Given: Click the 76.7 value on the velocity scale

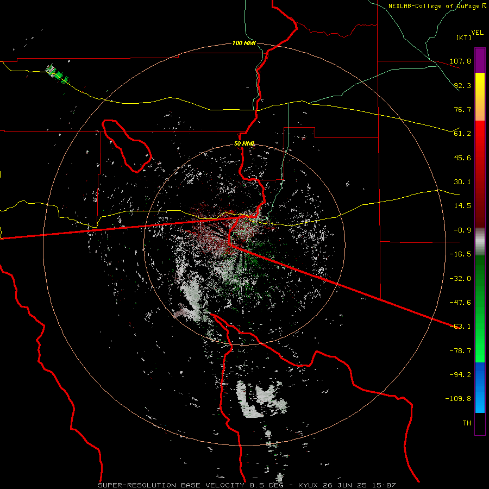Looking at the screenshot, I should pyautogui.click(x=462, y=109).
